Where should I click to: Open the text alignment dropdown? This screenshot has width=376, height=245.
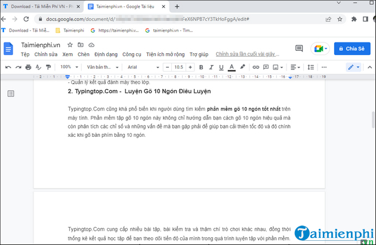tap(295, 68)
